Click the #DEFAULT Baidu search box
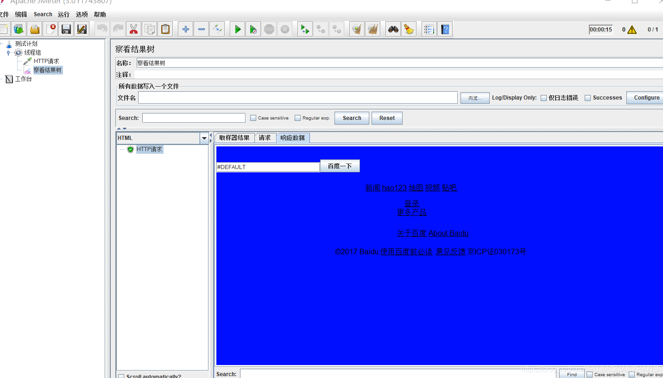The width and height of the screenshot is (663, 378). point(268,167)
